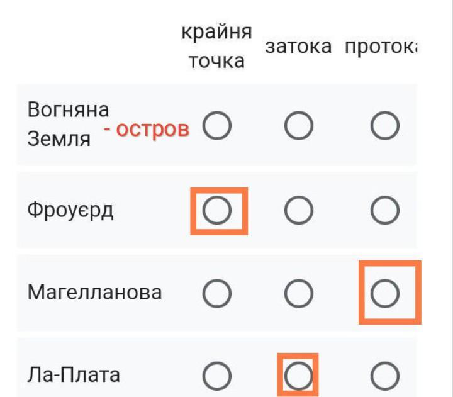This screenshot has height=397, width=453.
Task: Pick 'крайня точка' option for Ла-Плата
Action: point(217,376)
